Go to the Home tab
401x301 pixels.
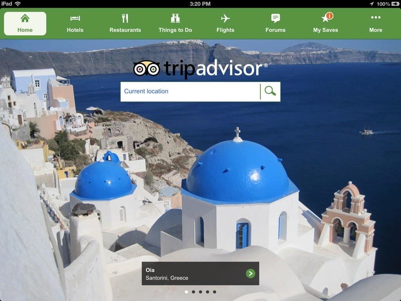tap(25, 24)
